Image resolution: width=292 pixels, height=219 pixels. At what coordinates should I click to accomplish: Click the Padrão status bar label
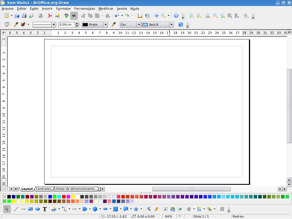pos(238,217)
